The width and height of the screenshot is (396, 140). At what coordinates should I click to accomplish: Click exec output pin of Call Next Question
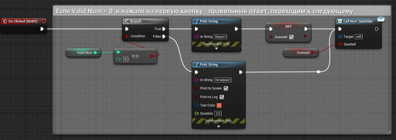pos(377,29)
